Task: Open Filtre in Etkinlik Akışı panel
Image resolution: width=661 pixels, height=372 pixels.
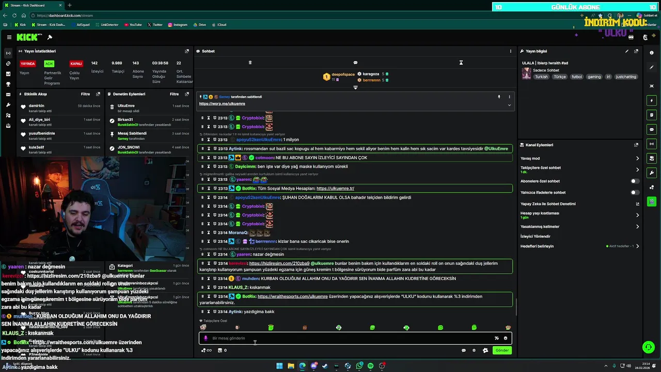Action: pyautogui.click(x=85, y=94)
